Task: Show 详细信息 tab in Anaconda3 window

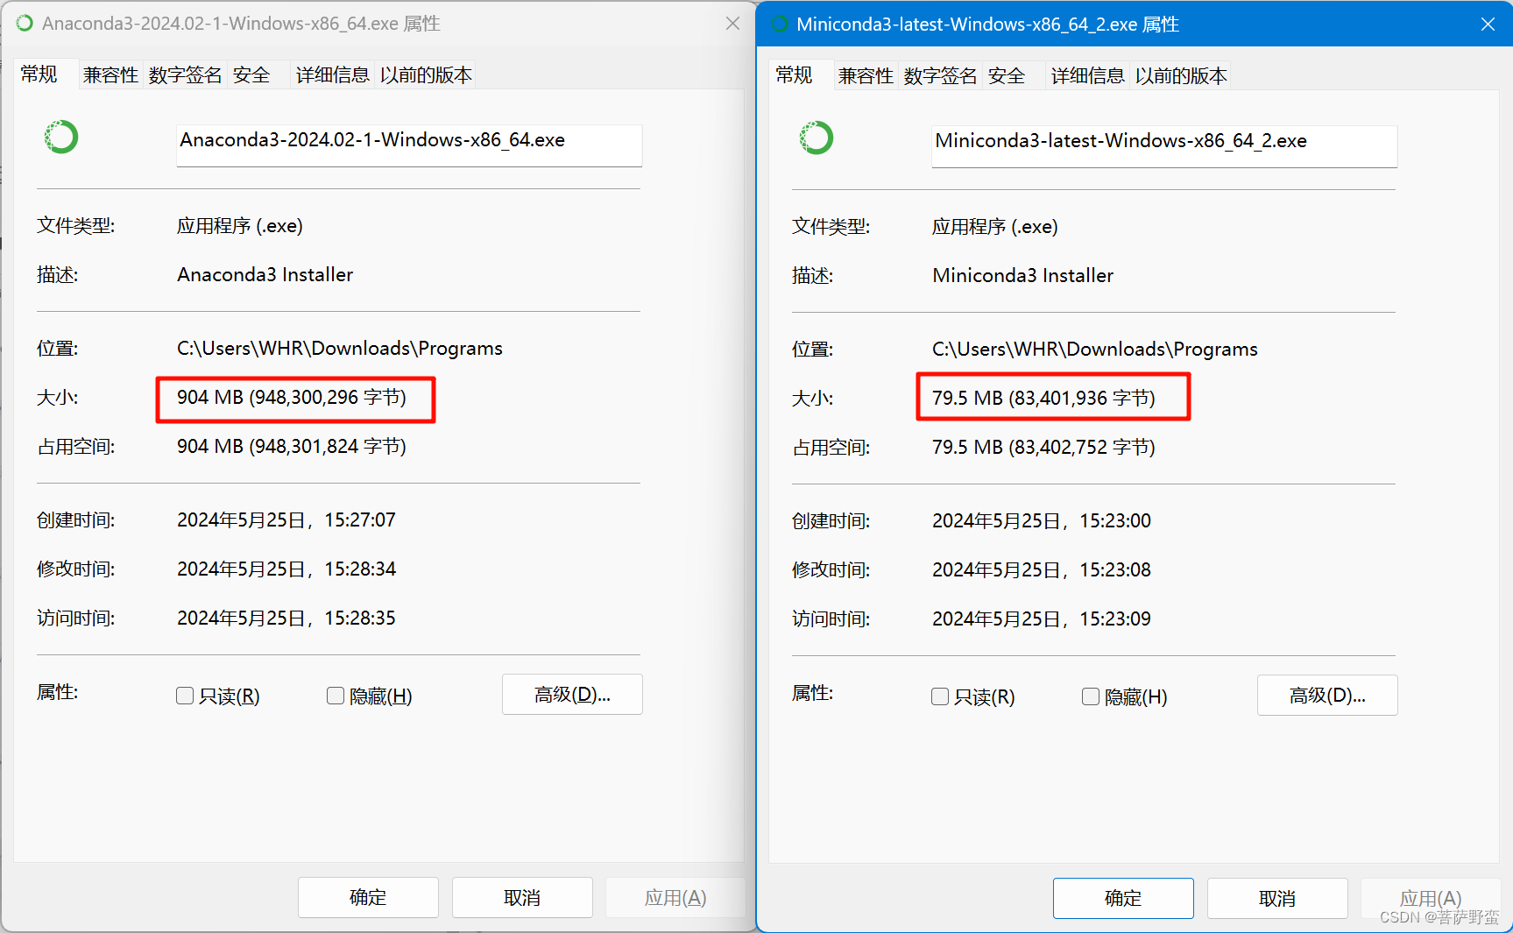Action: tap(332, 75)
